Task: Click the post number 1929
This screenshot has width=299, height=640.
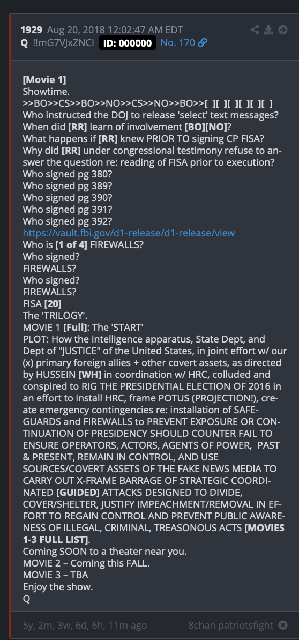Action: click(x=32, y=30)
